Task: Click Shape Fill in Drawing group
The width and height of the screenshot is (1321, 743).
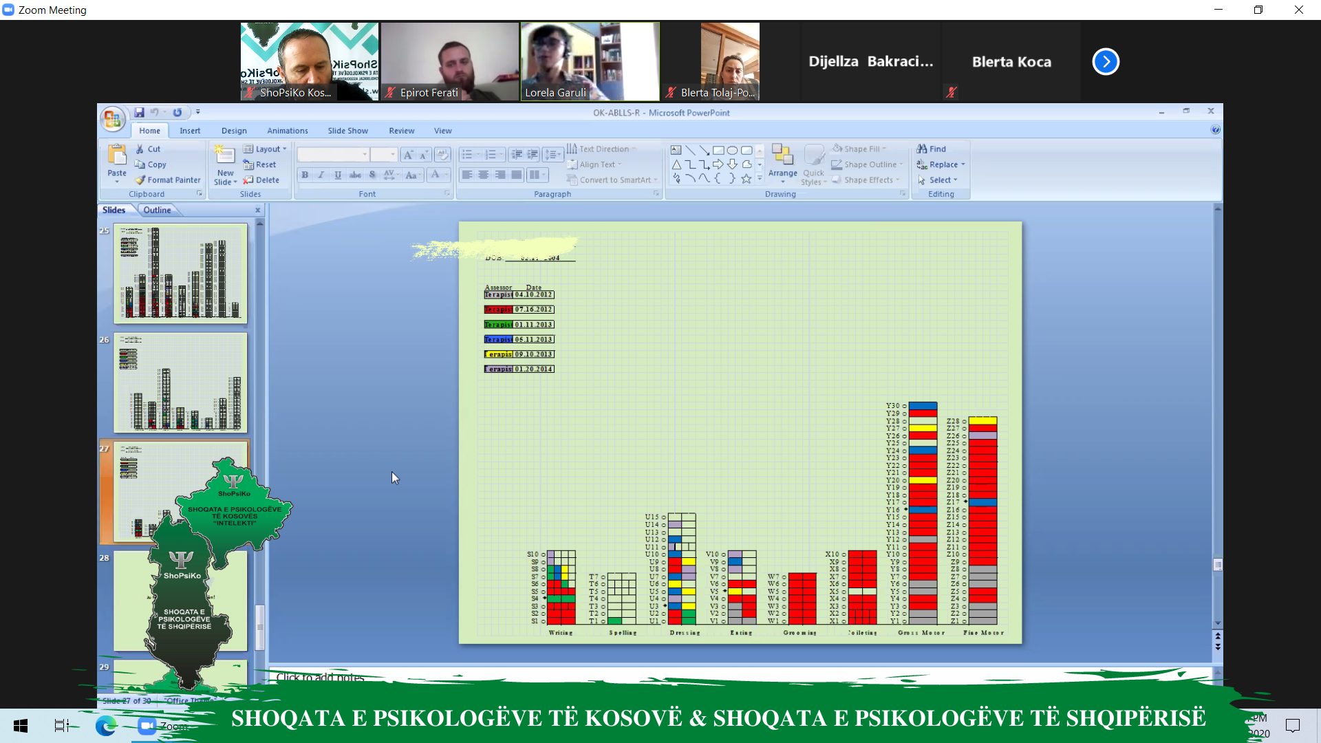Action: 859,149
